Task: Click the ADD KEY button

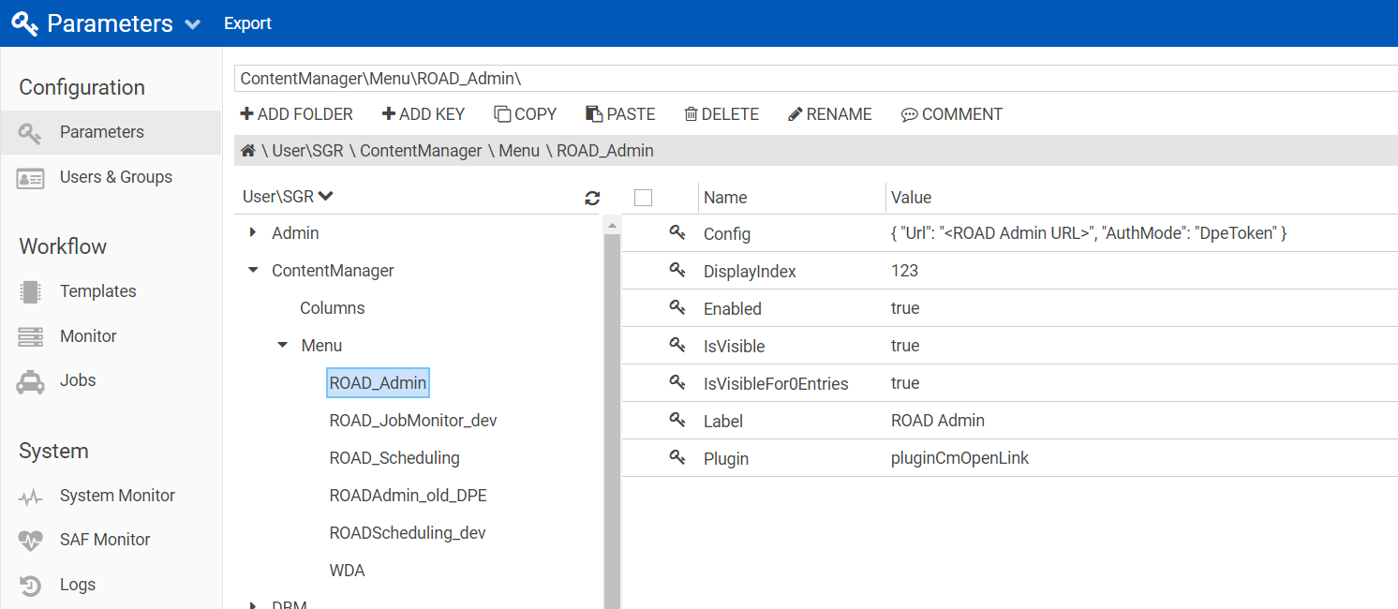Action: tap(424, 114)
